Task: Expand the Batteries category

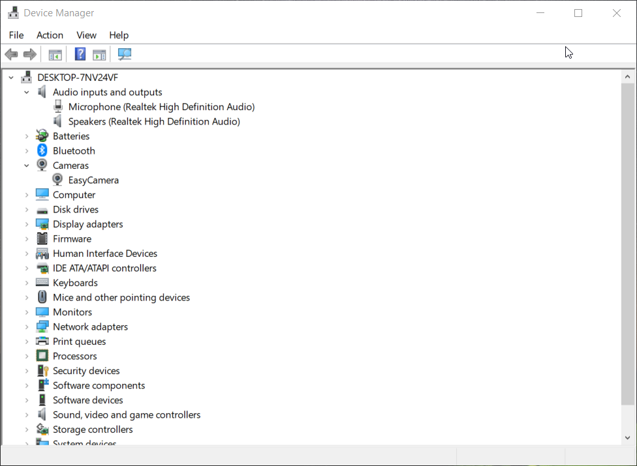Action: [27, 136]
